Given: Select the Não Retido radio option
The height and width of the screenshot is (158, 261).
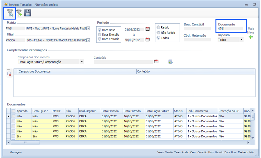Looking at the screenshot, I should (158, 33).
